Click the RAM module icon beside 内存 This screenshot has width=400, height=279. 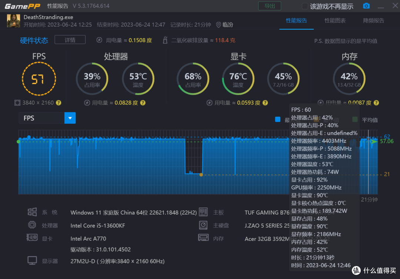coord(203,238)
